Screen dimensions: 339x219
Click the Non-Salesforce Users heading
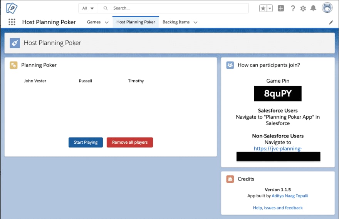pos(278,136)
